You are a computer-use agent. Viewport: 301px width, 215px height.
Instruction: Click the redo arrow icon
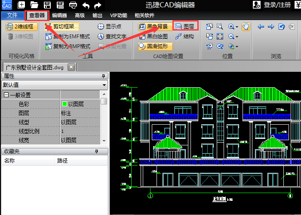pyautogui.click(x=98, y=5)
